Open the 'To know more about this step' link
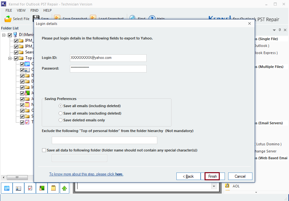 tap(86, 174)
